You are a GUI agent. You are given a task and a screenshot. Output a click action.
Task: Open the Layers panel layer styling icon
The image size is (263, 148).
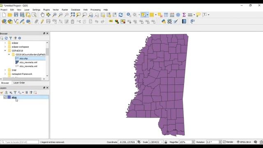(x=2, y=92)
